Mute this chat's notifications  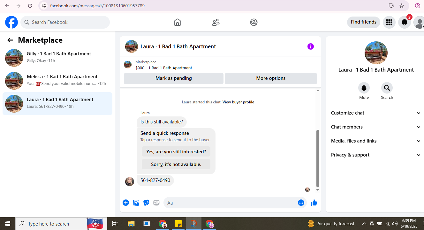click(364, 88)
